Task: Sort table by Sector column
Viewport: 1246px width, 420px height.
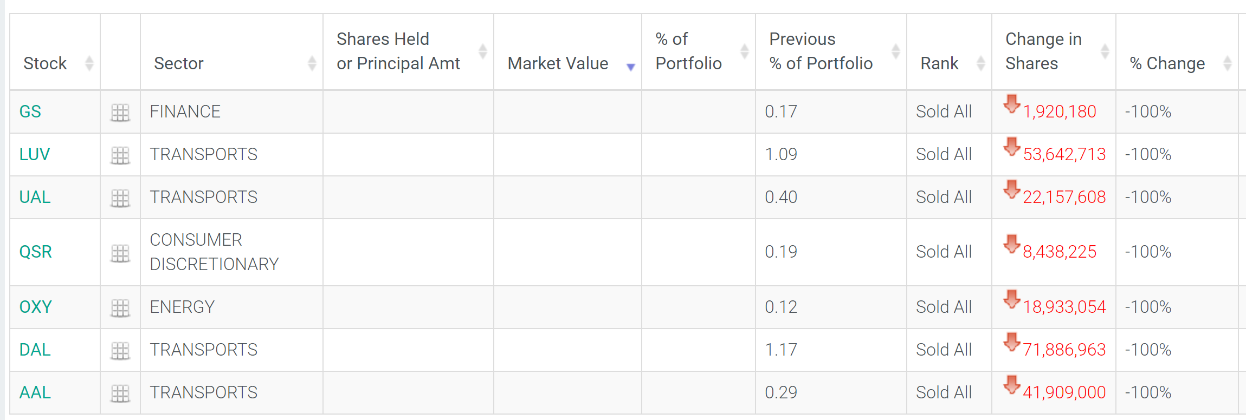Action: [x=231, y=52]
